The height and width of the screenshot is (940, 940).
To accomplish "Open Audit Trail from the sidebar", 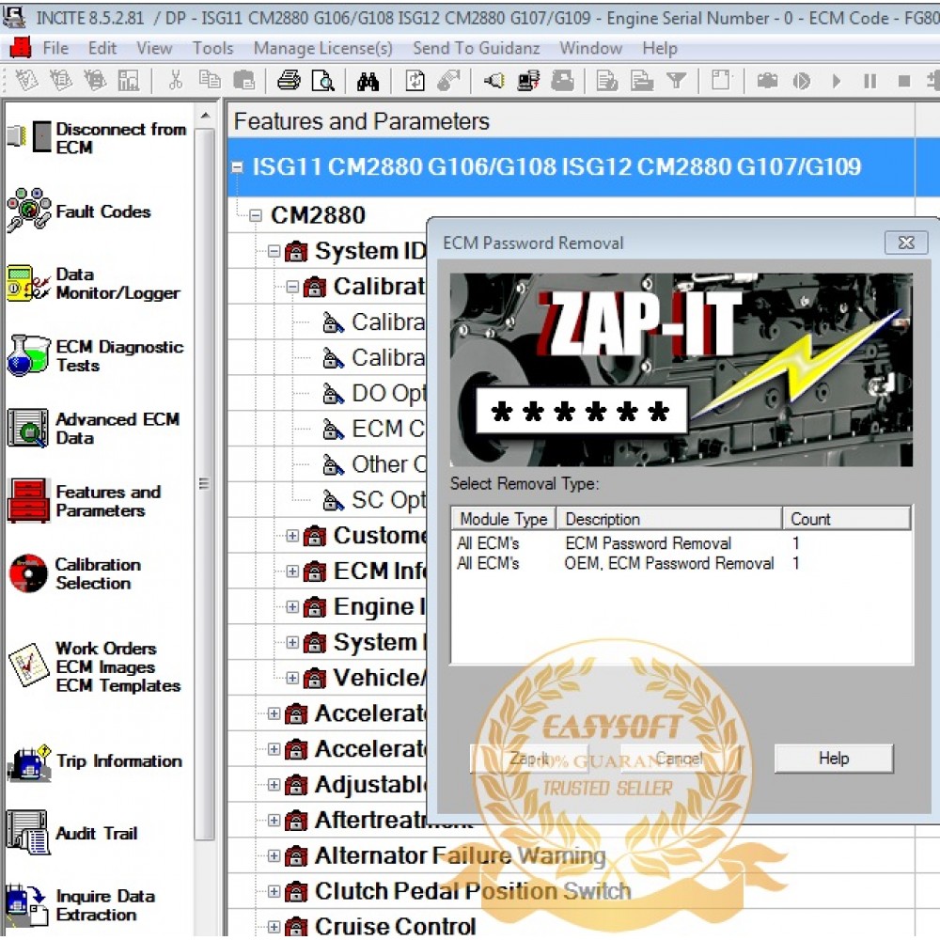I will pyautogui.click(x=72, y=833).
